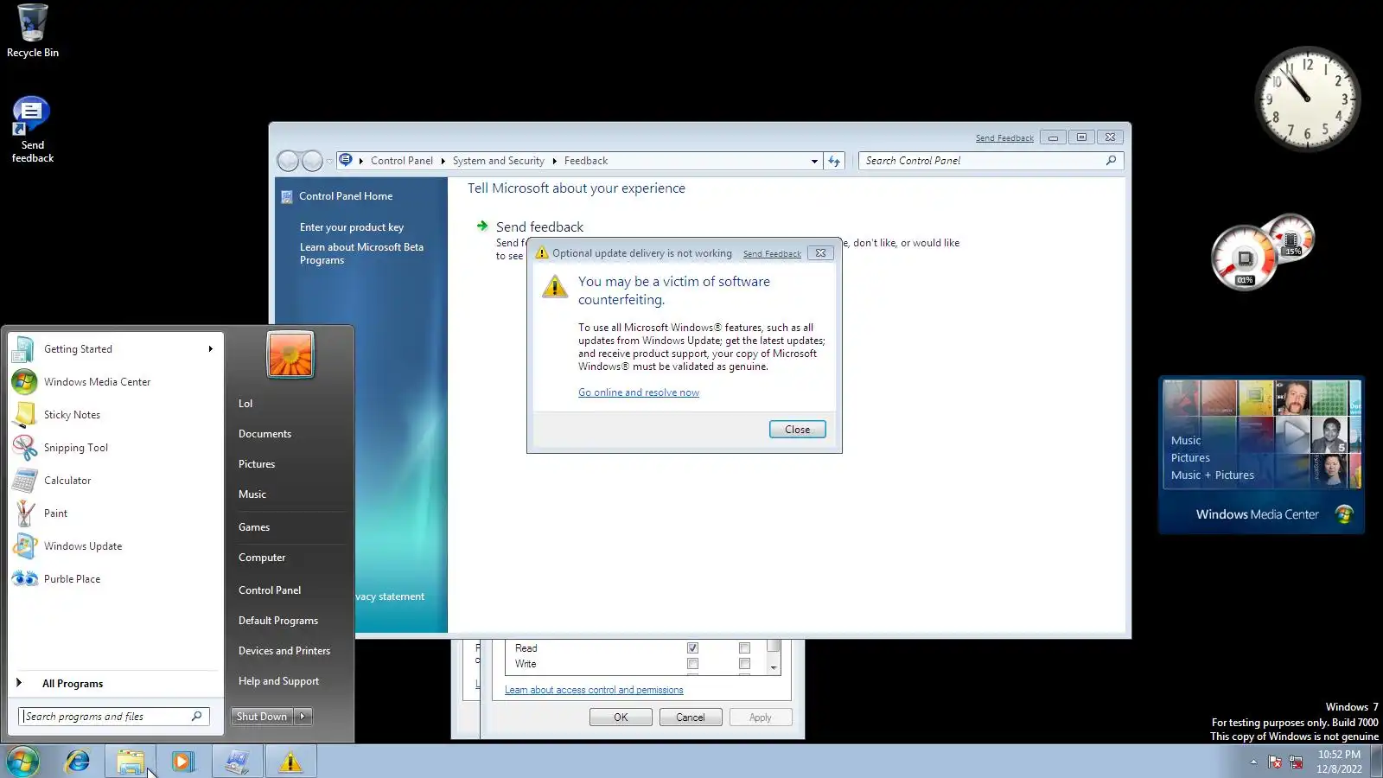Image resolution: width=1383 pixels, height=778 pixels.
Task: Click the green arrow beside Send feedback
Action: [x=482, y=226]
